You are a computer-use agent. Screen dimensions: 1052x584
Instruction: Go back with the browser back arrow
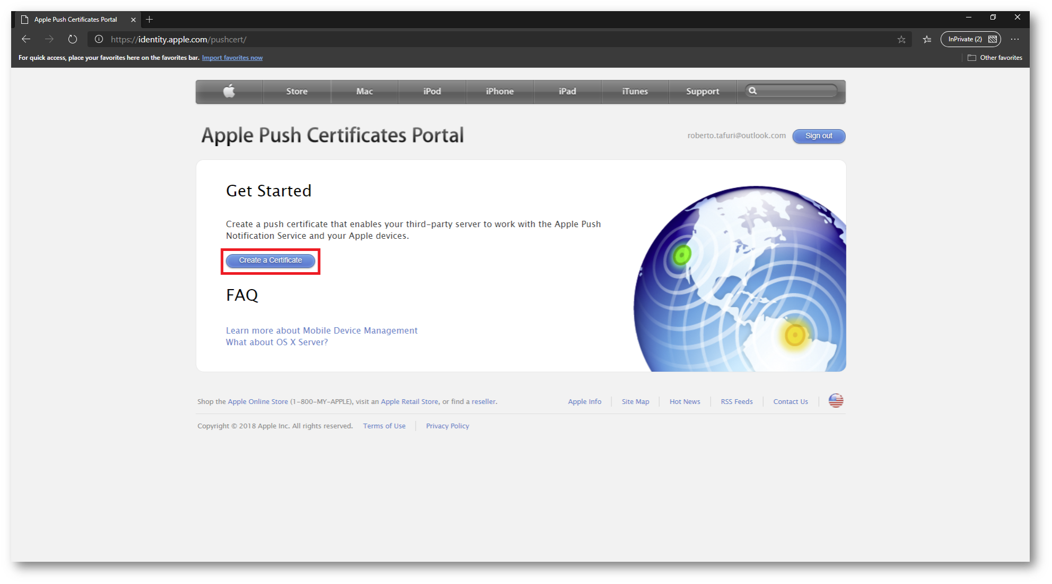[x=26, y=39]
